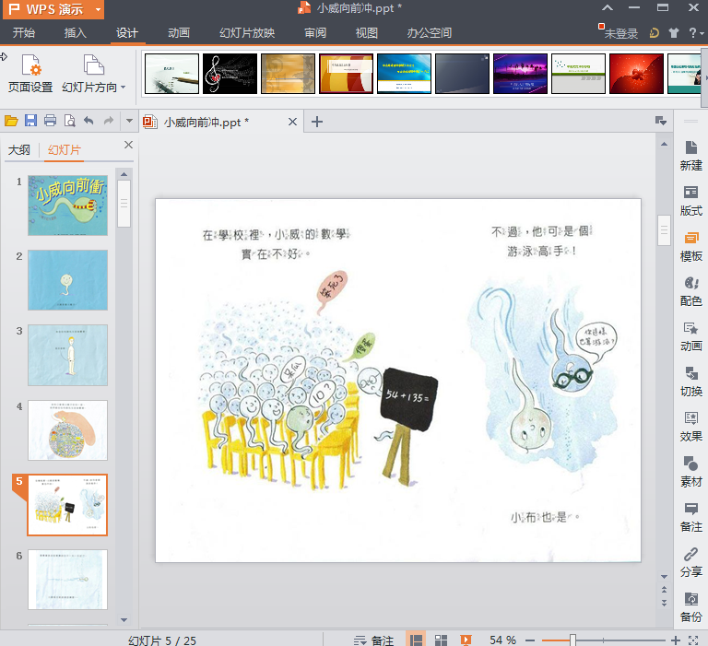
Task: Select slide 4 thumbnail
Action: pos(67,429)
